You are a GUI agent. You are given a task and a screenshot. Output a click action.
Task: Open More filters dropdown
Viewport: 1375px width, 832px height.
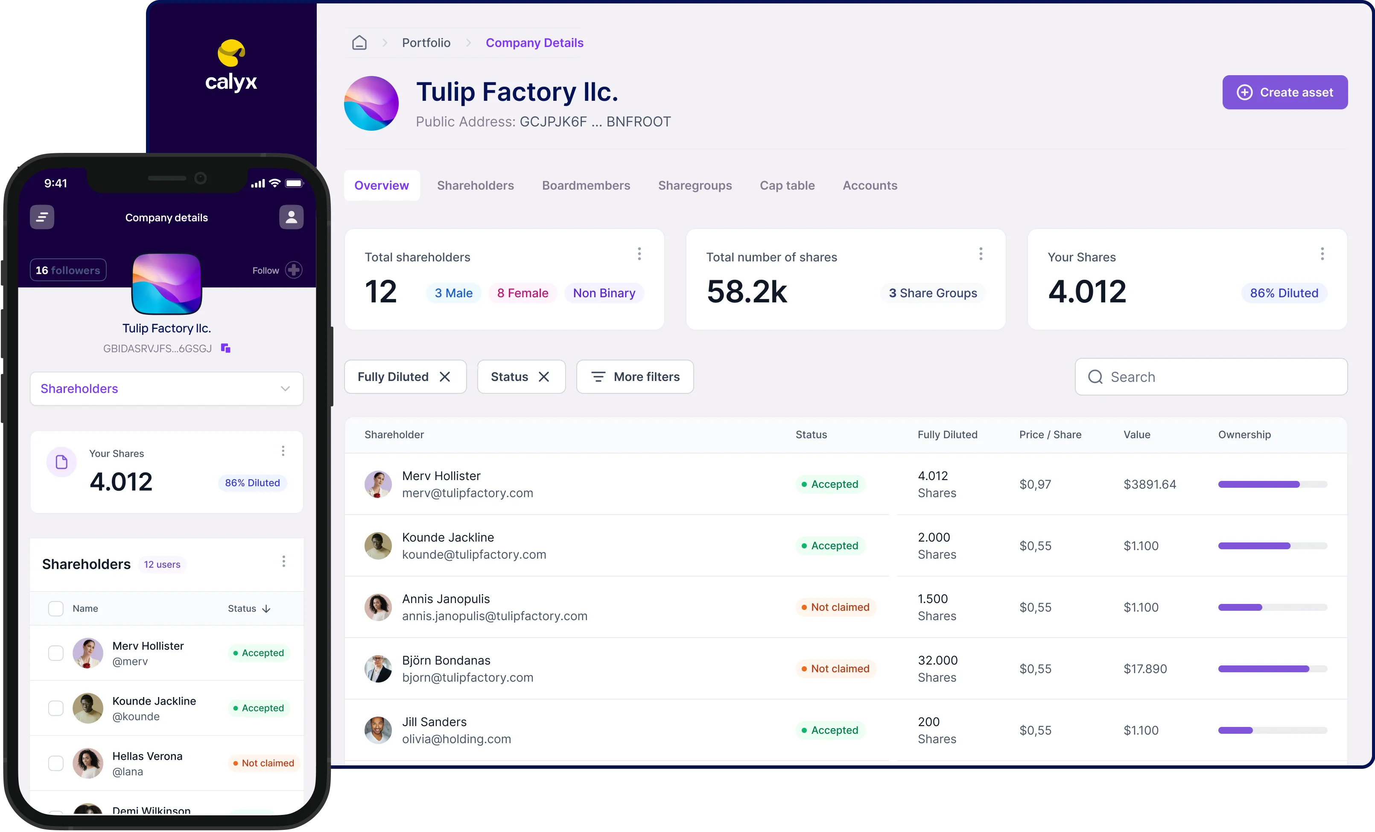(633, 376)
